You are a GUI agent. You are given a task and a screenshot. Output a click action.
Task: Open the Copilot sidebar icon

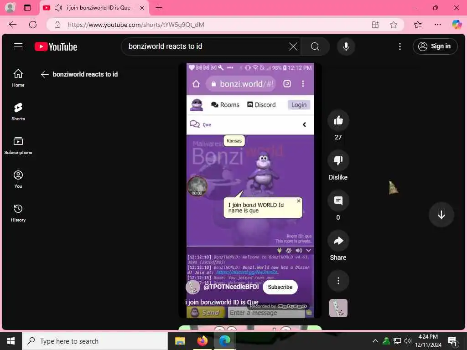(x=457, y=25)
